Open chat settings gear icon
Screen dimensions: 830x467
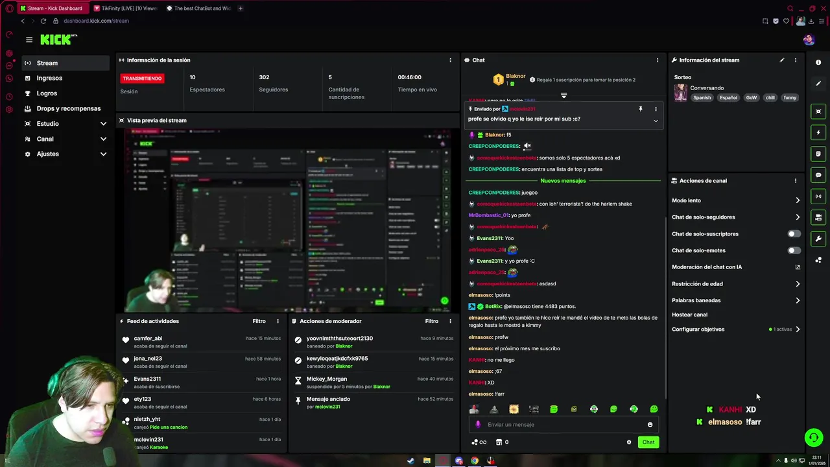pyautogui.click(x=628, y=442)
